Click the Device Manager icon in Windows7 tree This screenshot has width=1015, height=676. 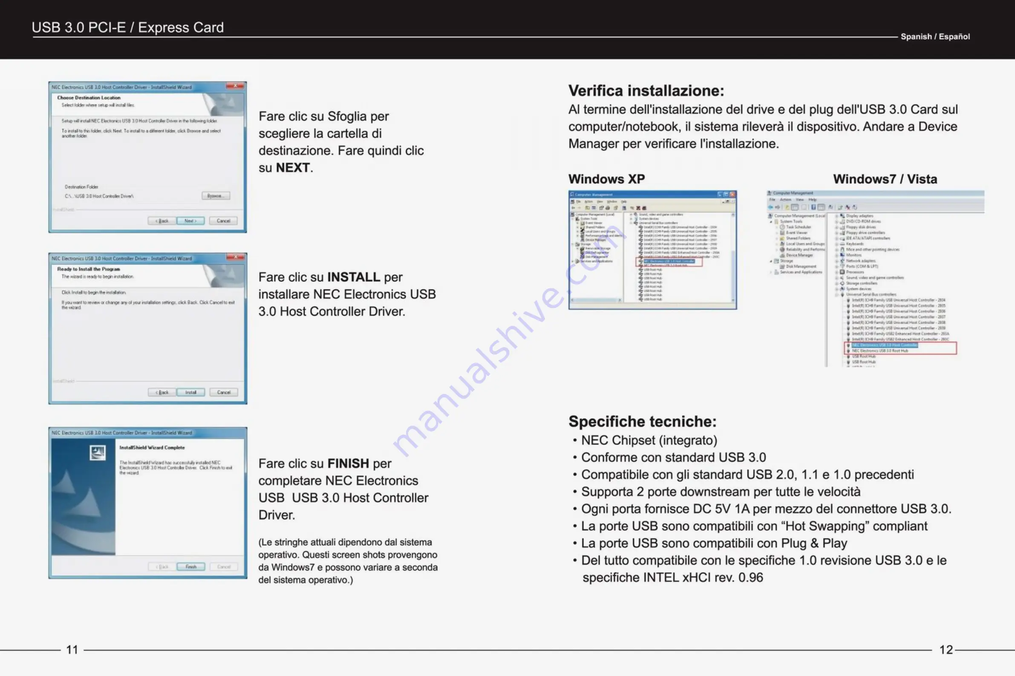(782, 255)
